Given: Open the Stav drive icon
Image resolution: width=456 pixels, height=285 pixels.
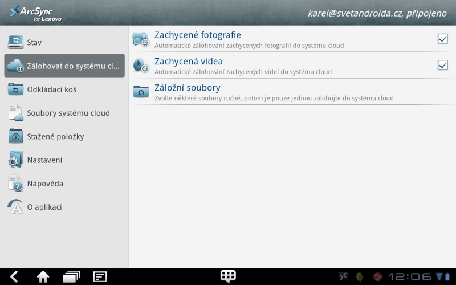Looking at the screenshot, I should [16, 42].
